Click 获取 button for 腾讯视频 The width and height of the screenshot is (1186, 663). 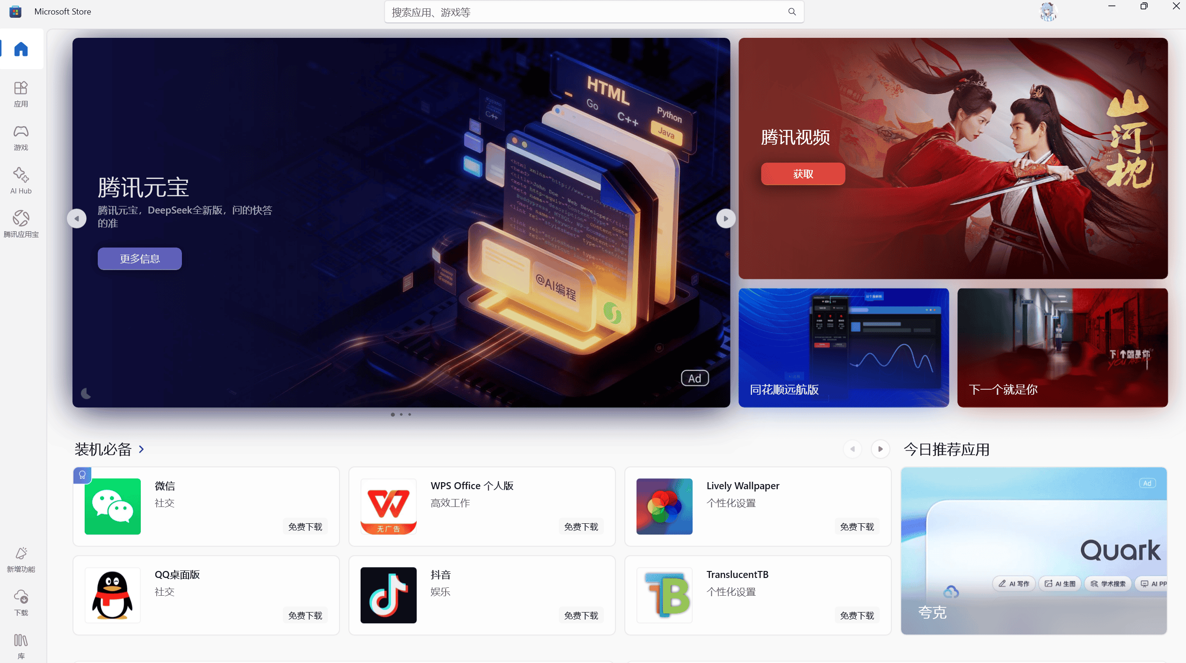click(803, 174)
